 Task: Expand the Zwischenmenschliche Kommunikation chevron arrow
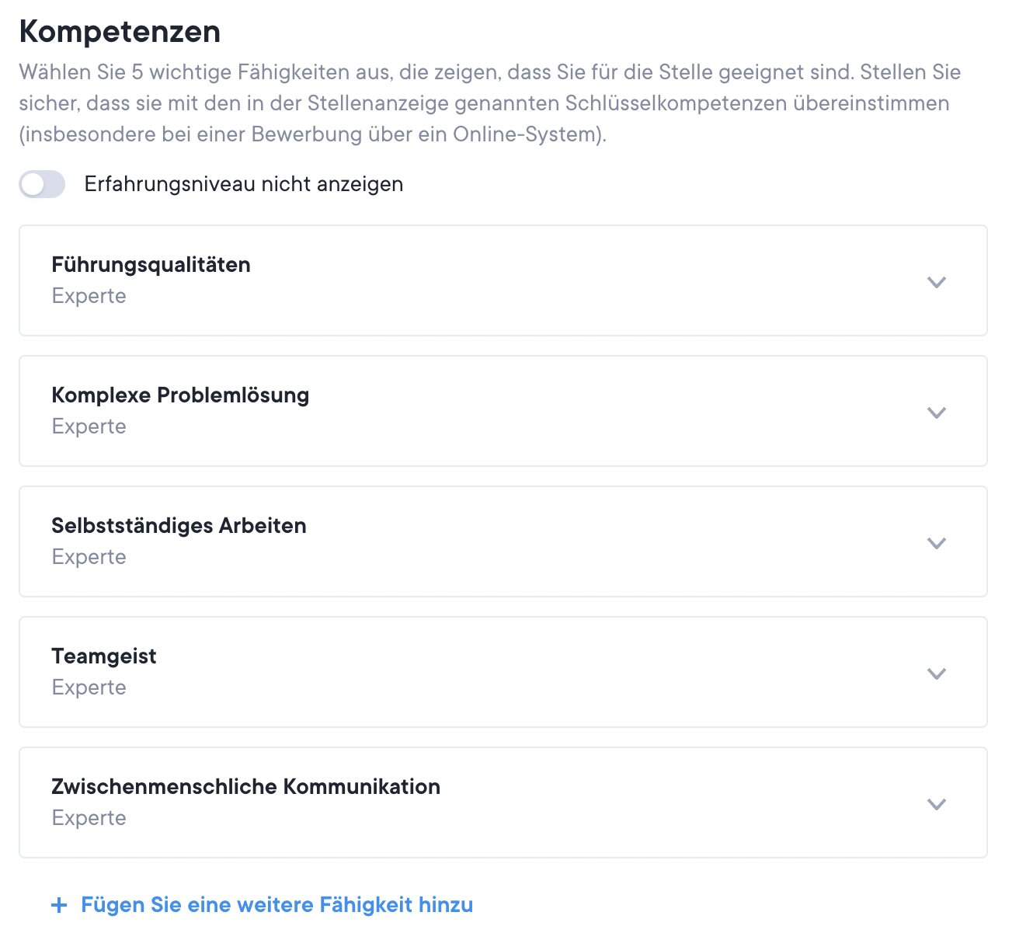point(937,804)
